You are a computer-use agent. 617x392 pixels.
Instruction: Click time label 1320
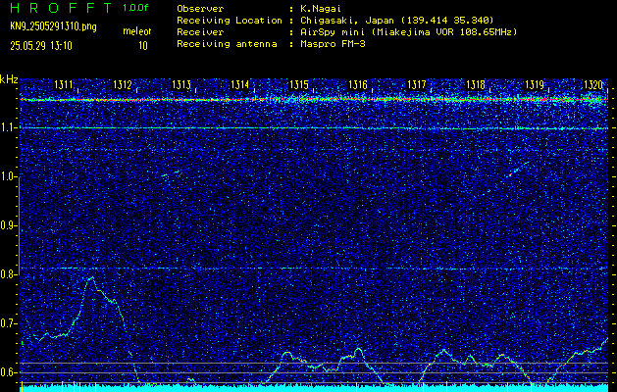coord(593,84)
